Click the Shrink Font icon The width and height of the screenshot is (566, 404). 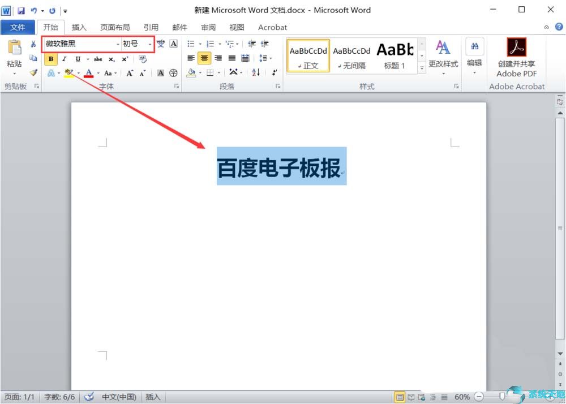coord(143,73)
